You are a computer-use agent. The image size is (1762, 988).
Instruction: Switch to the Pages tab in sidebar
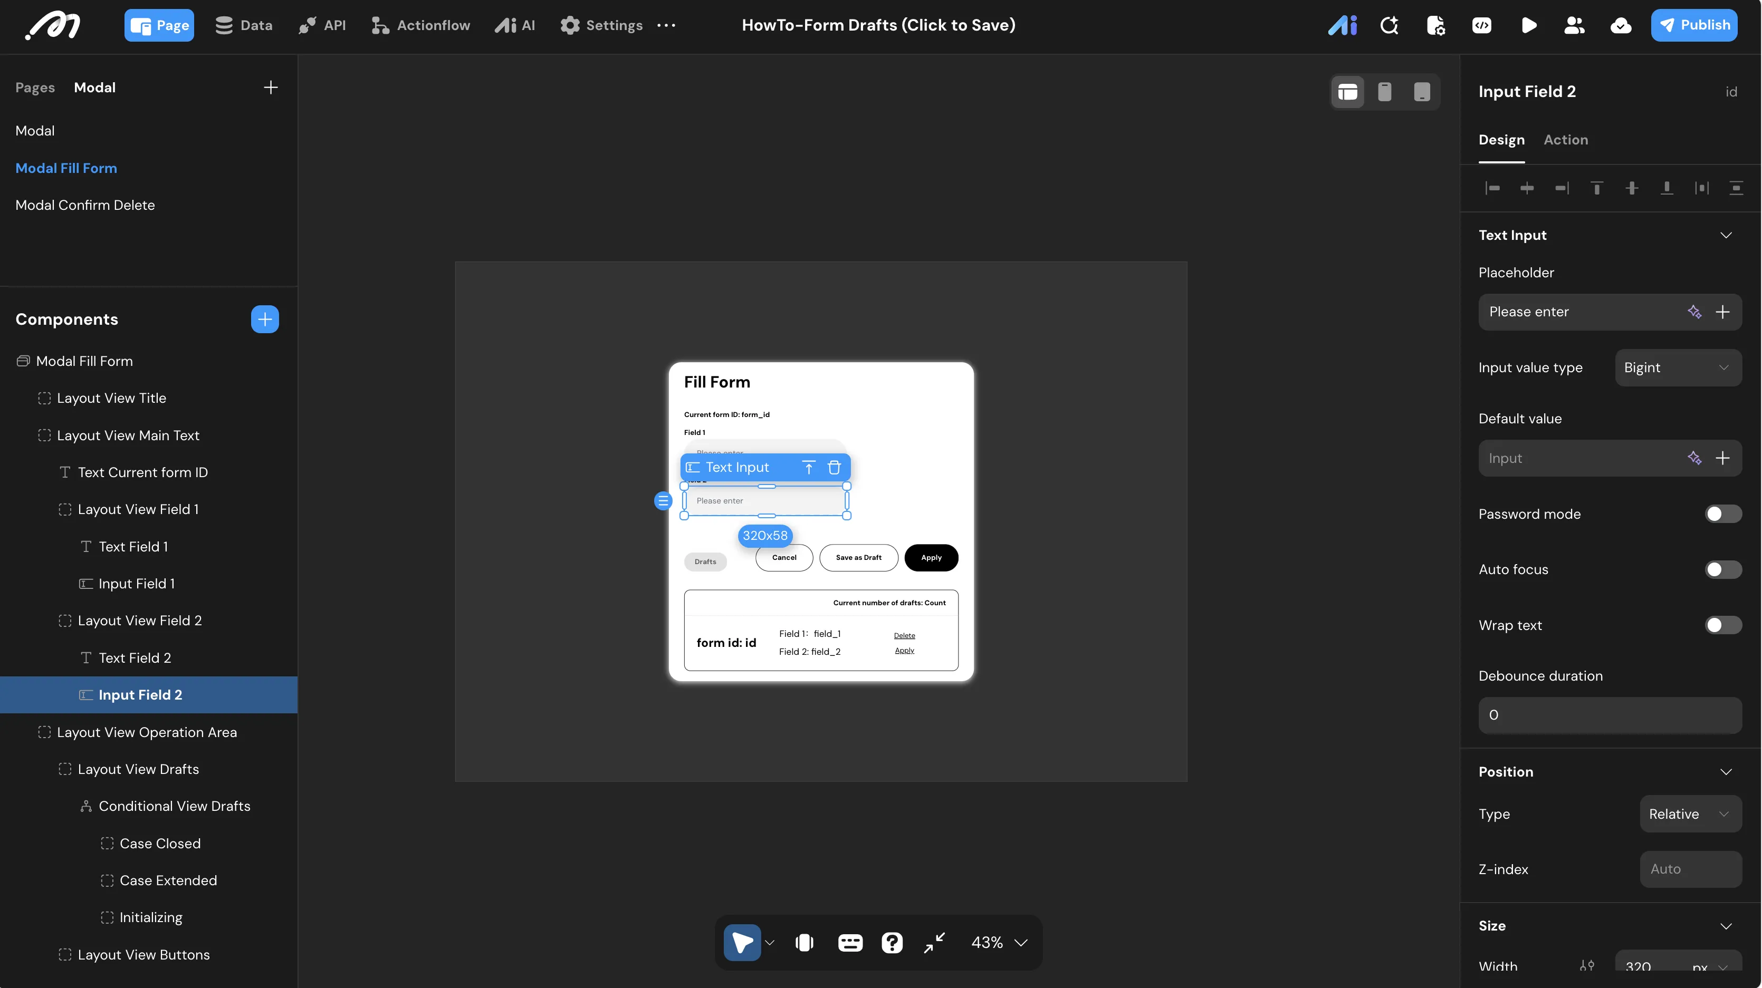(x=35, y=88)
